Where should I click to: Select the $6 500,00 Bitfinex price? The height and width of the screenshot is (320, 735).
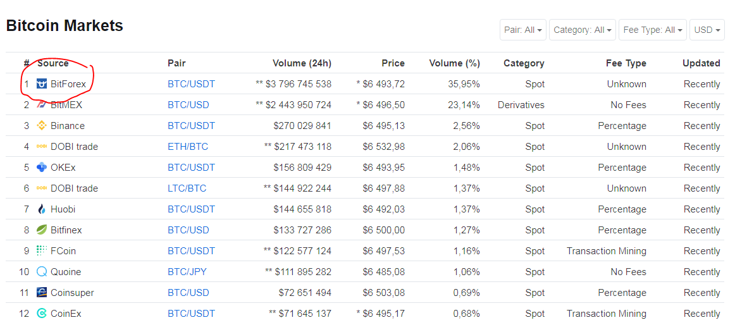383,230
